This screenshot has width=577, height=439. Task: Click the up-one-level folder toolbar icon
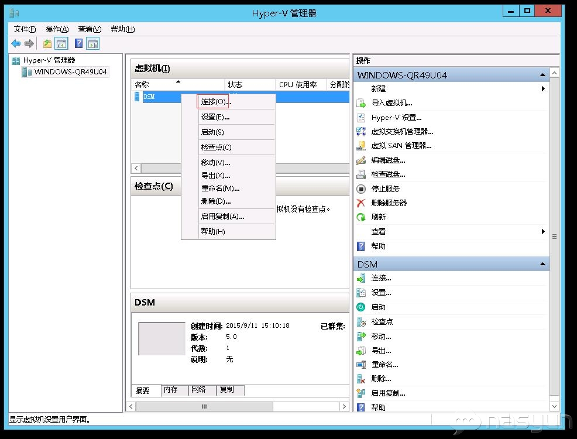47,44
